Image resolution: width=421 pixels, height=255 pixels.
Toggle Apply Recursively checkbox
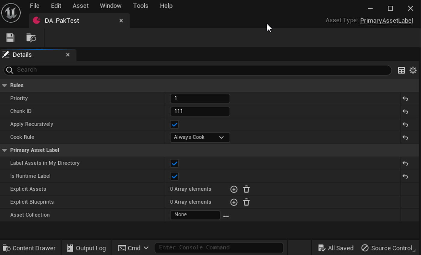click(174, 124)
